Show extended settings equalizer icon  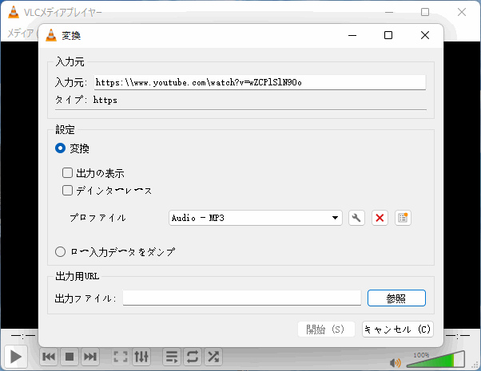pyautogui.click(x=141, y=357)
